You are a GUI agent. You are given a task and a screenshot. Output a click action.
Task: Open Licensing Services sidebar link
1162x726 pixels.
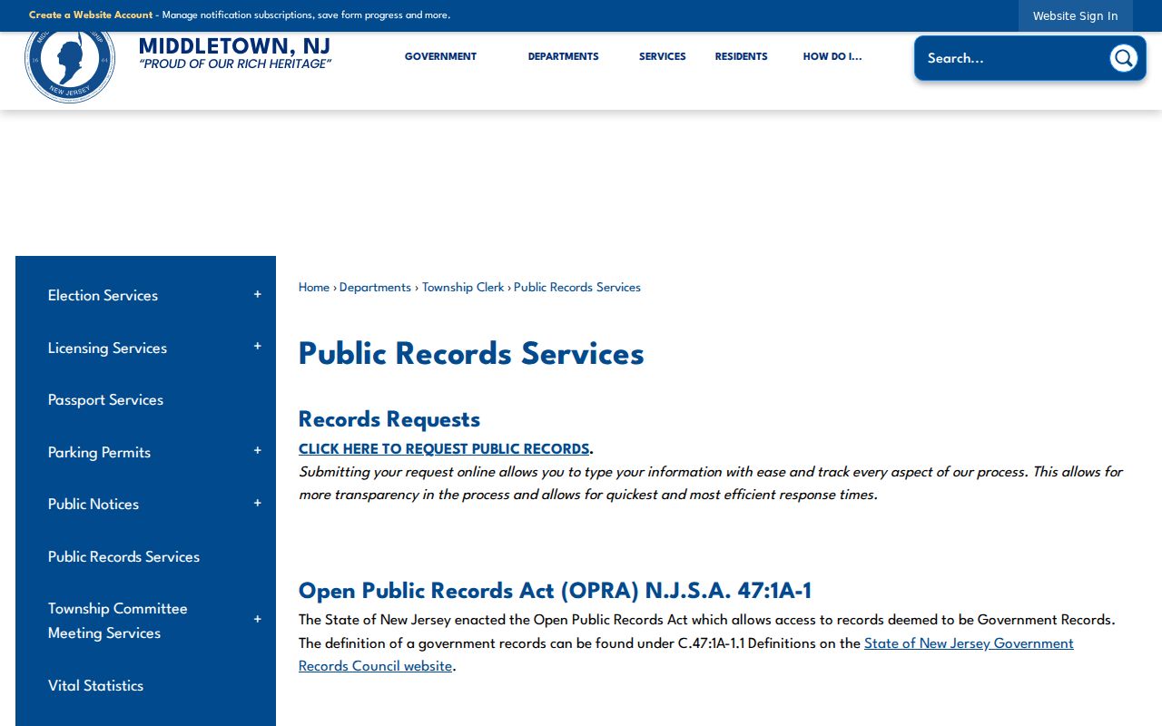pos(107,348)
